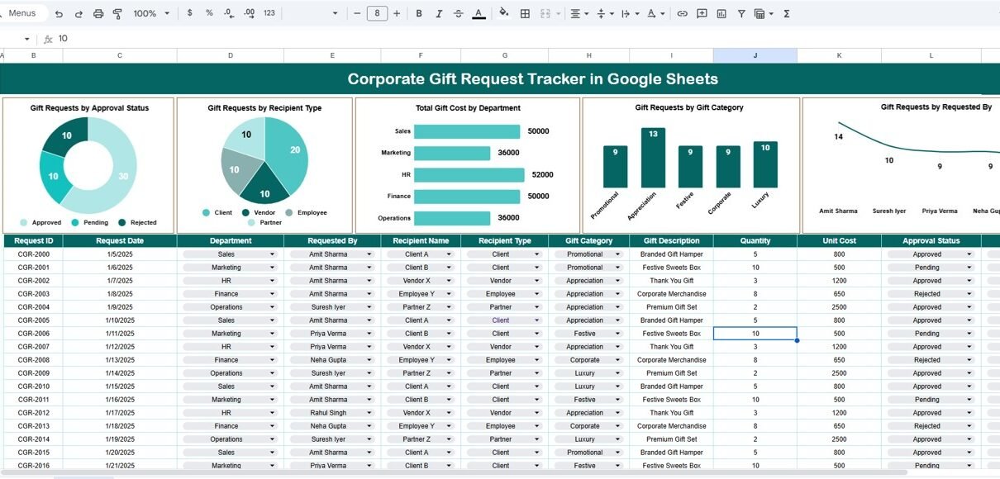
Task: Click the Functions sigma icon
Action: coord(786,14)
